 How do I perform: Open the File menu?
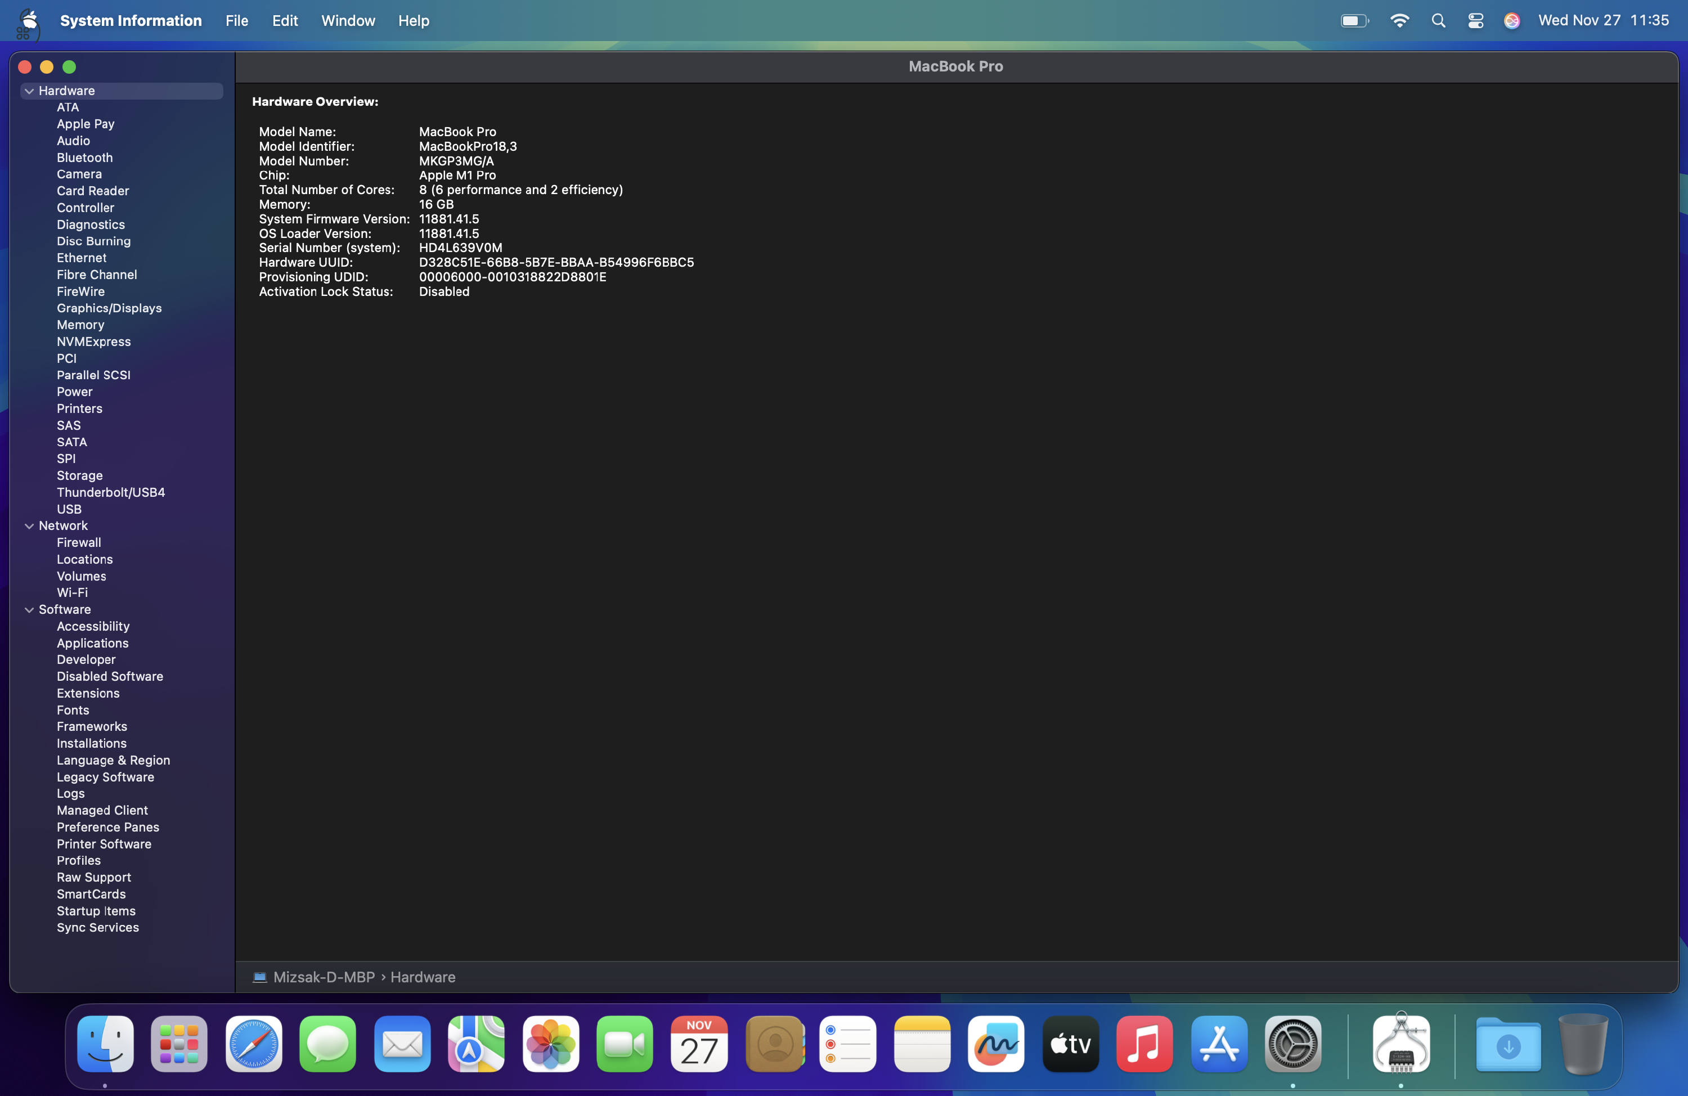237,21
